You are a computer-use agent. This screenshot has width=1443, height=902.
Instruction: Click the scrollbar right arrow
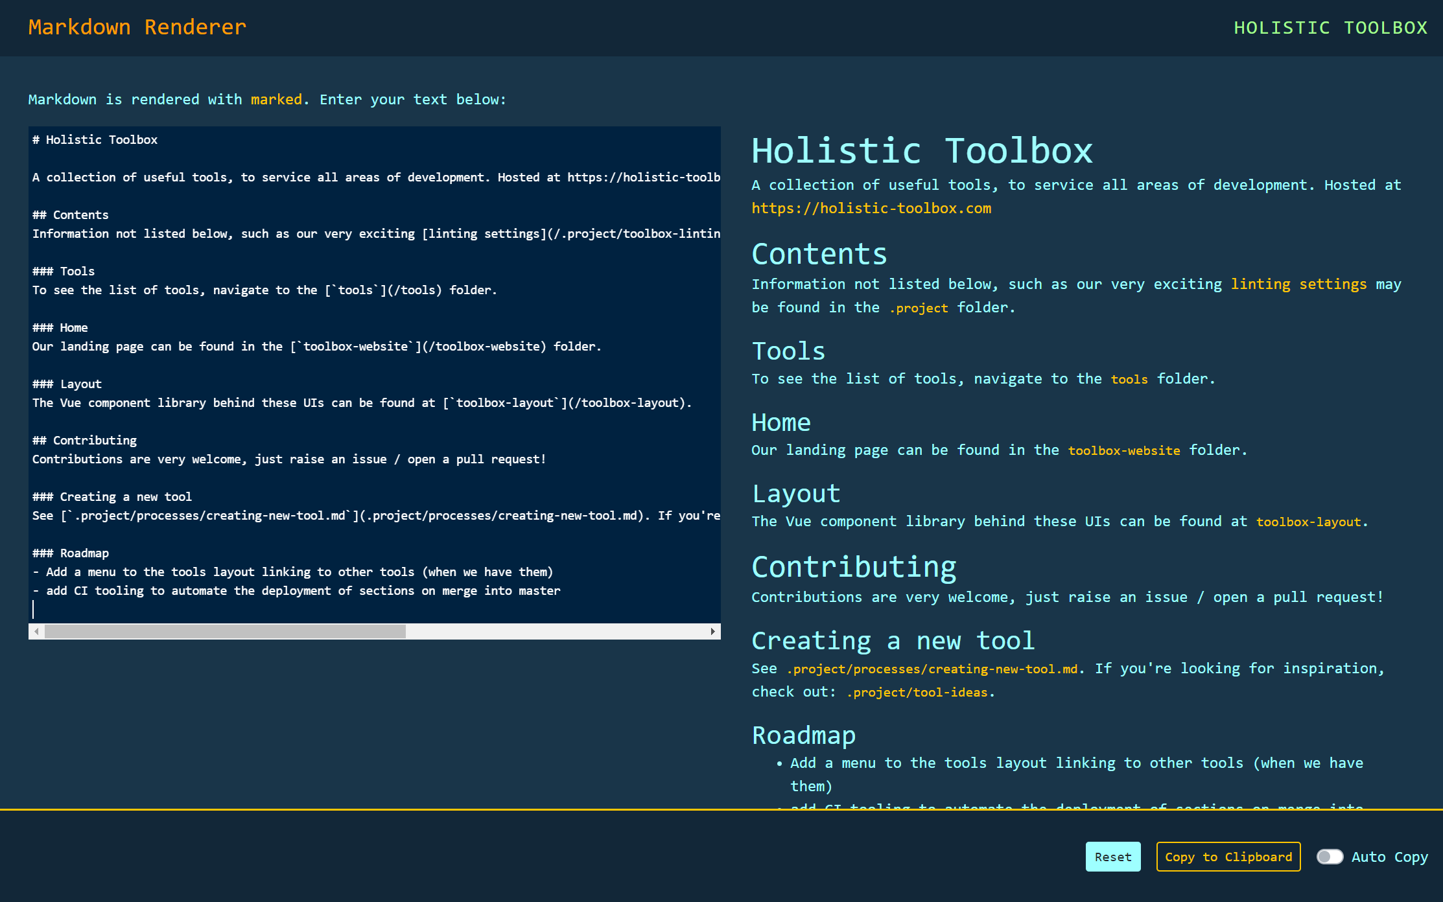(712, 631)
